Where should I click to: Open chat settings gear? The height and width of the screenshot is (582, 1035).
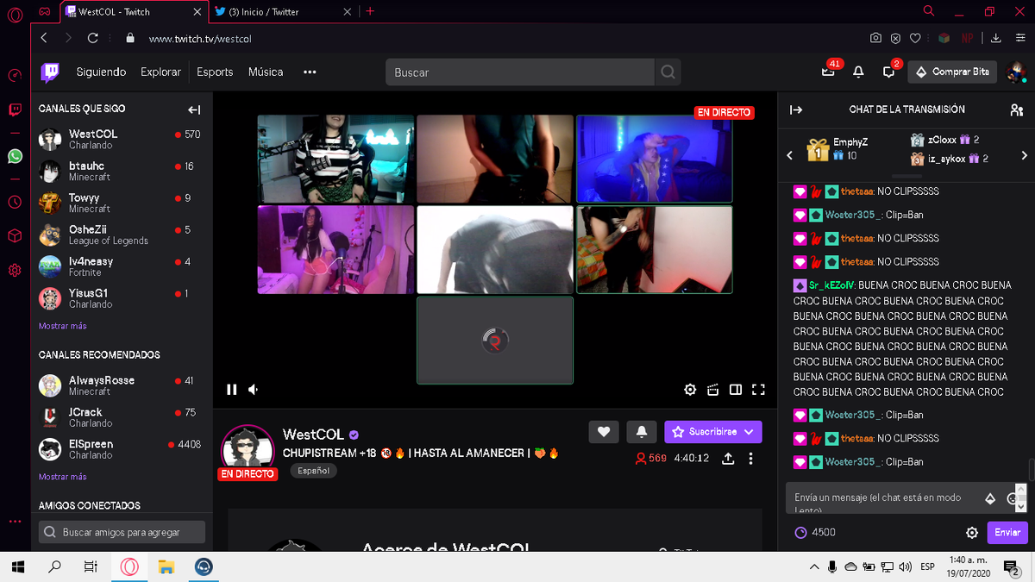pos(972,533)
